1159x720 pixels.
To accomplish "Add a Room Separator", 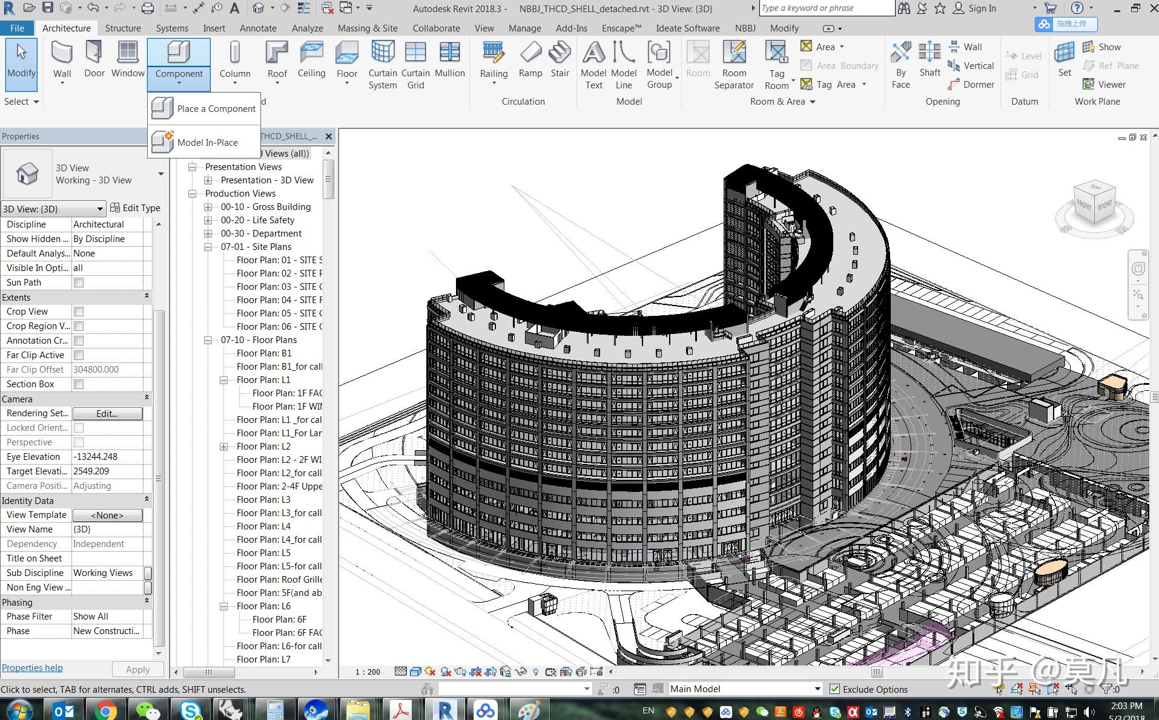I will coord(734,65).
